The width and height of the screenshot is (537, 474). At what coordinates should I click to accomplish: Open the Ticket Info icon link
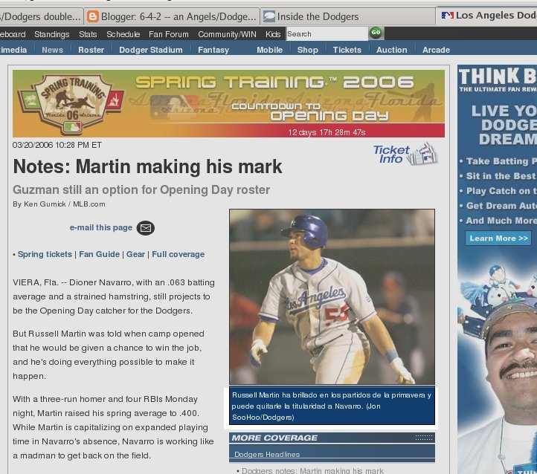coord(405,154)
